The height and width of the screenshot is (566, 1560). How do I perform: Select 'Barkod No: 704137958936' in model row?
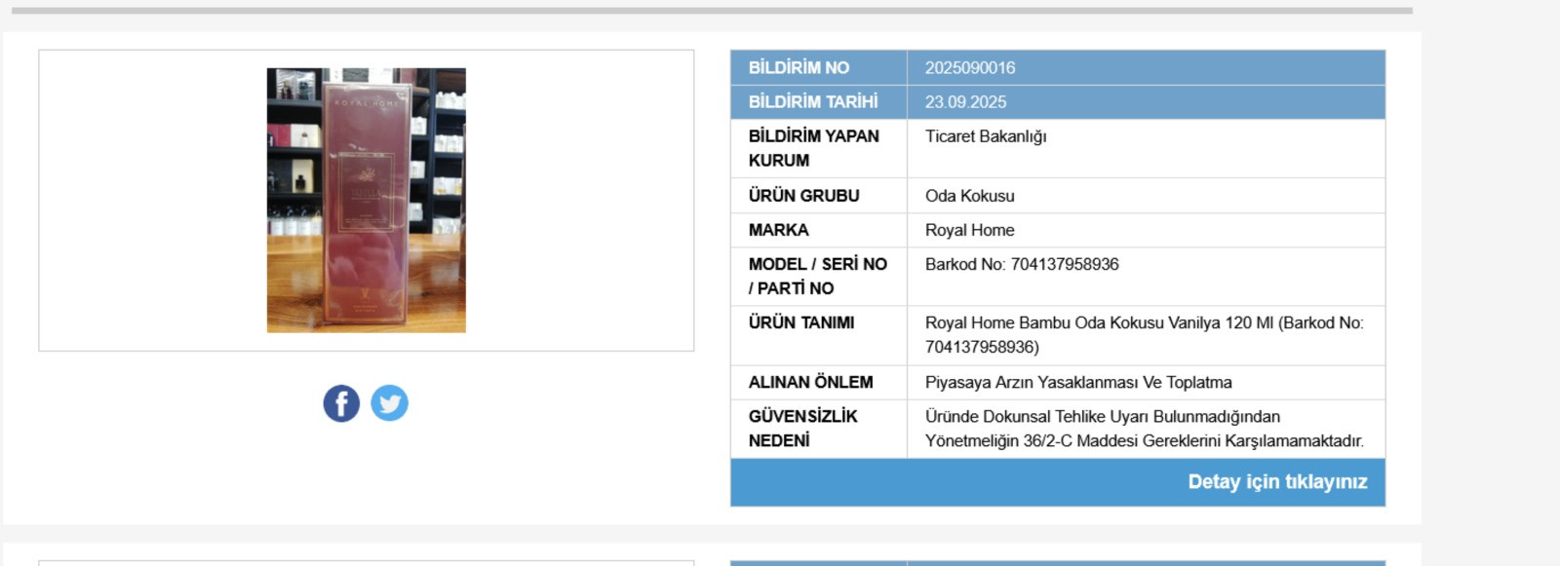click(x=1022, y=264)
